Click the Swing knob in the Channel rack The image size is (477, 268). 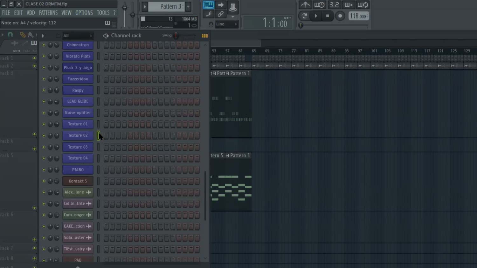click(x=176, y=36)
